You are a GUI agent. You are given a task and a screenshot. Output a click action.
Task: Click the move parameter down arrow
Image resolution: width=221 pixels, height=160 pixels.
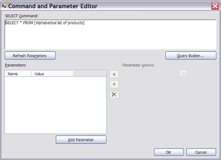click(x=114, y=84)
